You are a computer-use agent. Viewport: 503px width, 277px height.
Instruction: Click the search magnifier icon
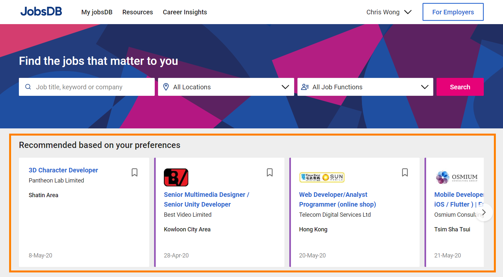tap(28, 87)
